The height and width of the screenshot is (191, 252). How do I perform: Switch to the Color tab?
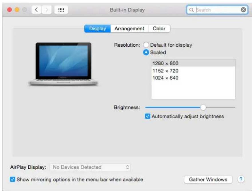pyautogui.click(x=159, y=29)
